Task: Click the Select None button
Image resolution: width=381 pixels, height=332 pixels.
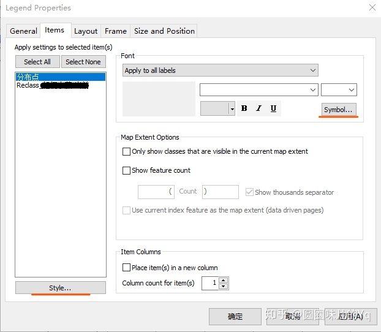Action: (x=83, y=62)
